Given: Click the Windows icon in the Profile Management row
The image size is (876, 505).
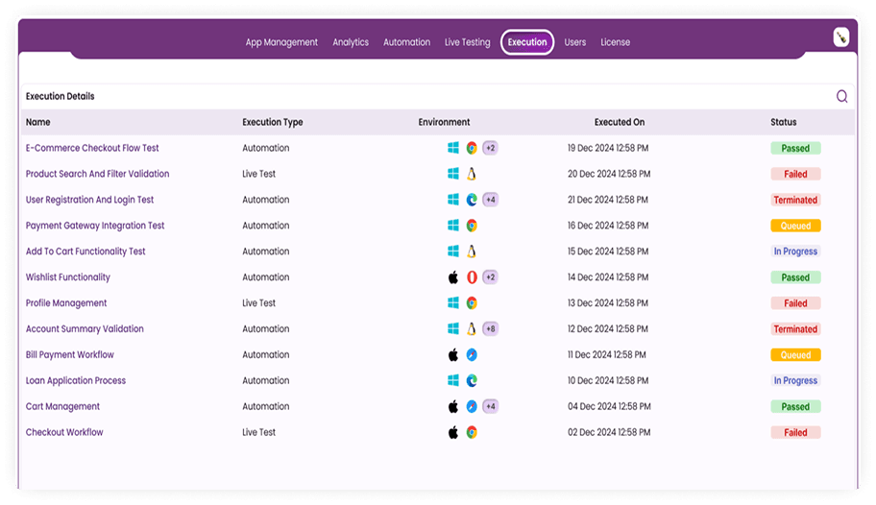Looking at the screenshot, I should point(453,303).
